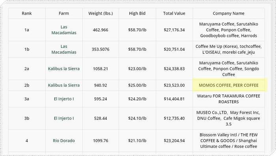This screenshot has height=156, width=276.
Task: Select the 1099.76 weight cell
Action: click(101, 141)
